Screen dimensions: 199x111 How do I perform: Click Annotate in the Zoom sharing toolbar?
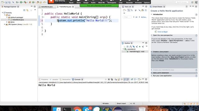click(138, 2)
